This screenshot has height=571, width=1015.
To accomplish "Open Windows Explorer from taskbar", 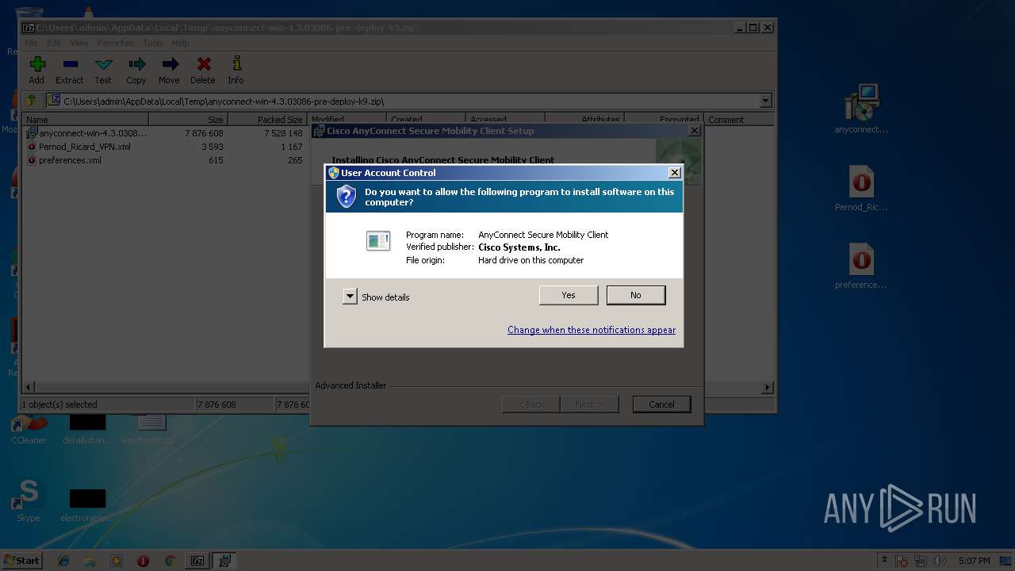I will pos(90,561).
